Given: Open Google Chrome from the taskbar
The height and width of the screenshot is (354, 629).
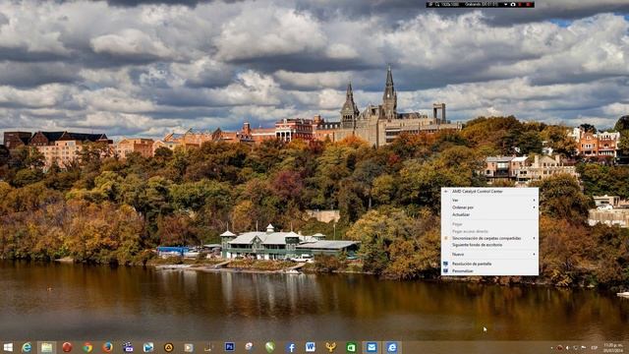Looking at the screenshot, I should pyautogui.click(x=87, y=347).
